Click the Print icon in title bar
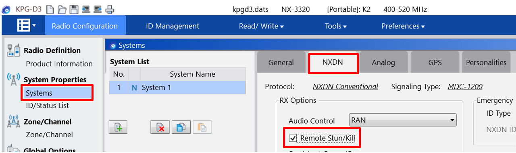516x153 pixels. [x=110, y=9]
